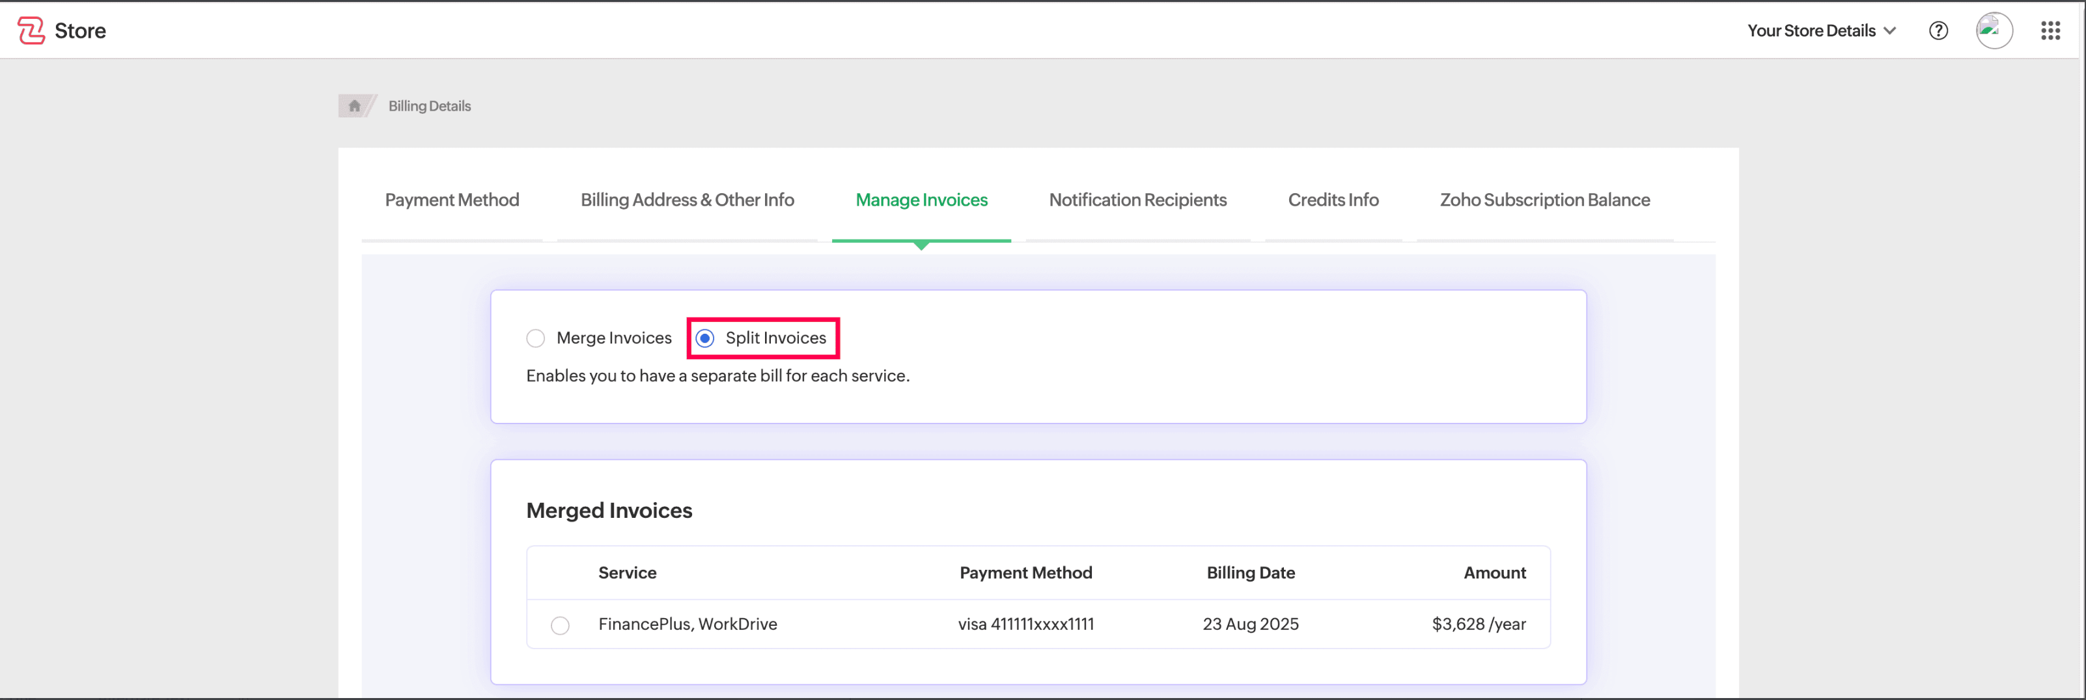The width and height of the screenshot is (2086, 700).
Task: Click the Zoho Store logo icon
Action: pyautogui.click(x=31, y=31)
